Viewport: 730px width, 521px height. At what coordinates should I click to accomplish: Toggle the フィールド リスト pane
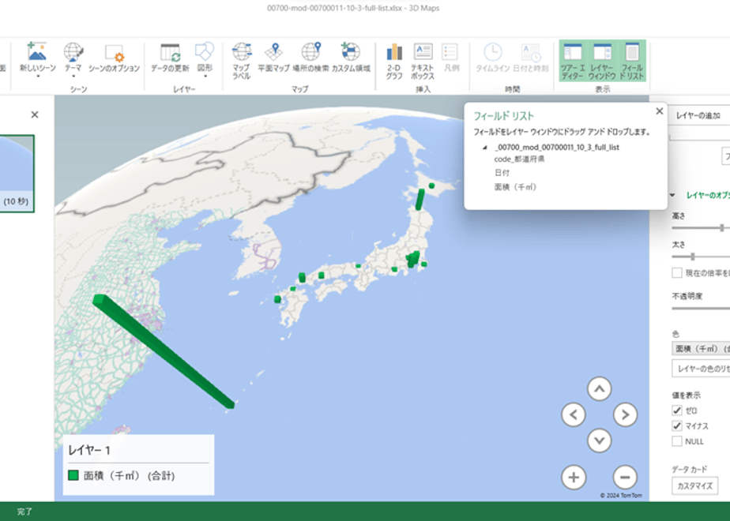[x=632, y=61]
